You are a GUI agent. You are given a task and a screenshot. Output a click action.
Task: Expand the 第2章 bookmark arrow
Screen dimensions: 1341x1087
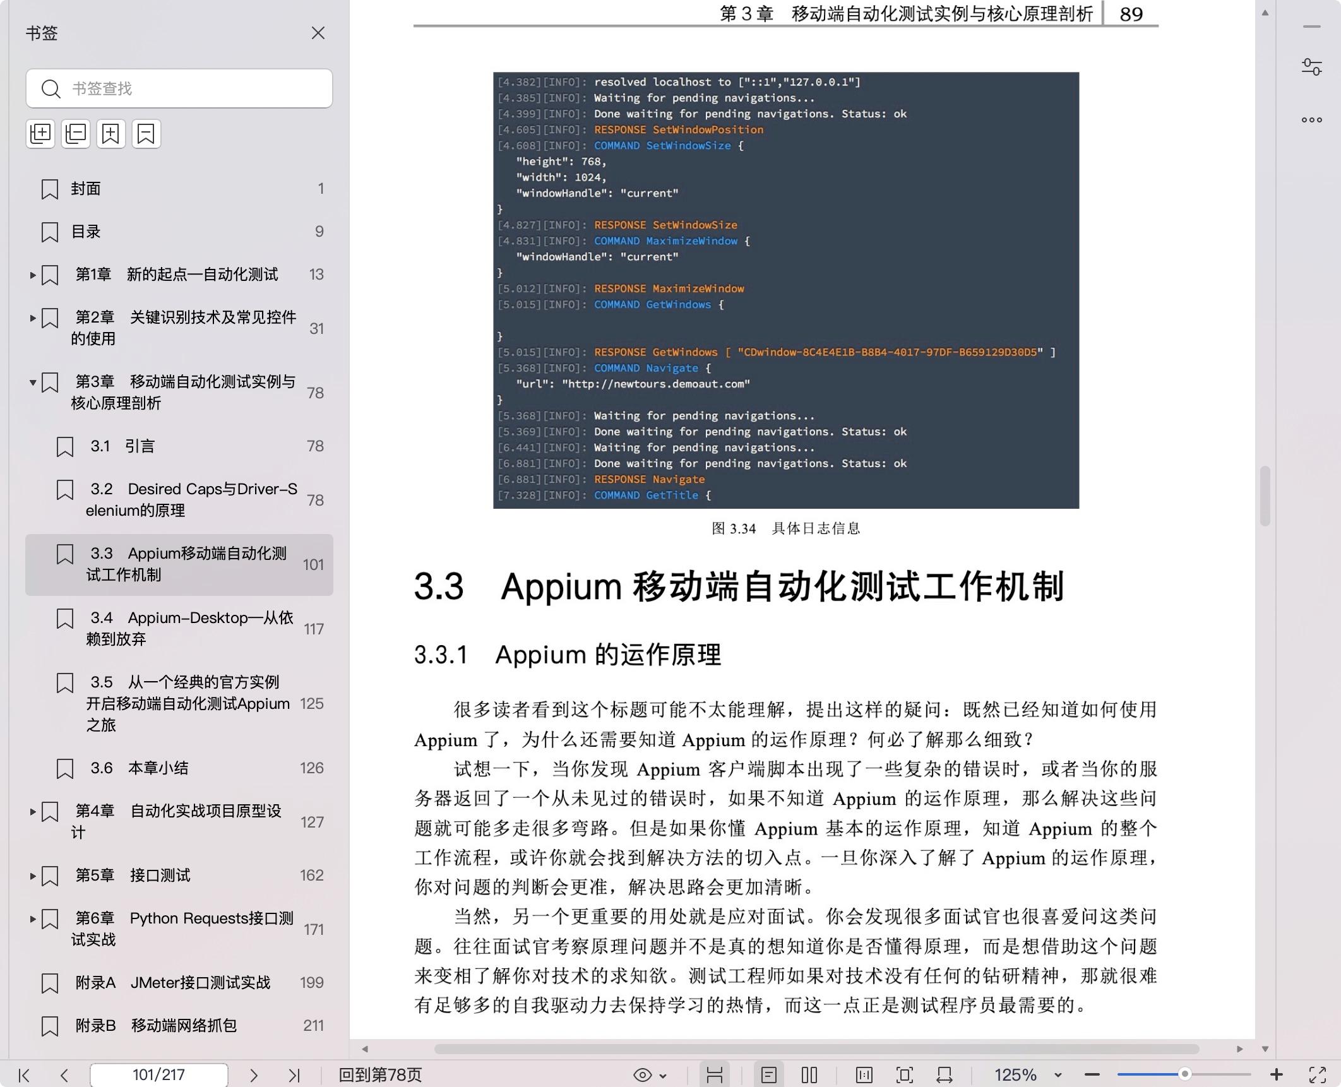point(33,318)
